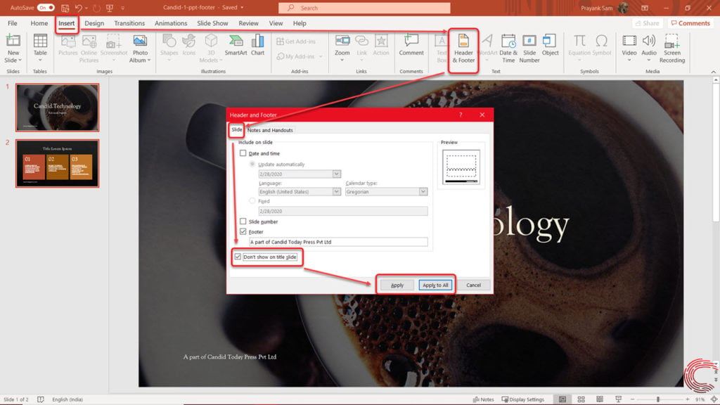Click the Comments button
The image size is (720, 405).
[x=690, y=23]
